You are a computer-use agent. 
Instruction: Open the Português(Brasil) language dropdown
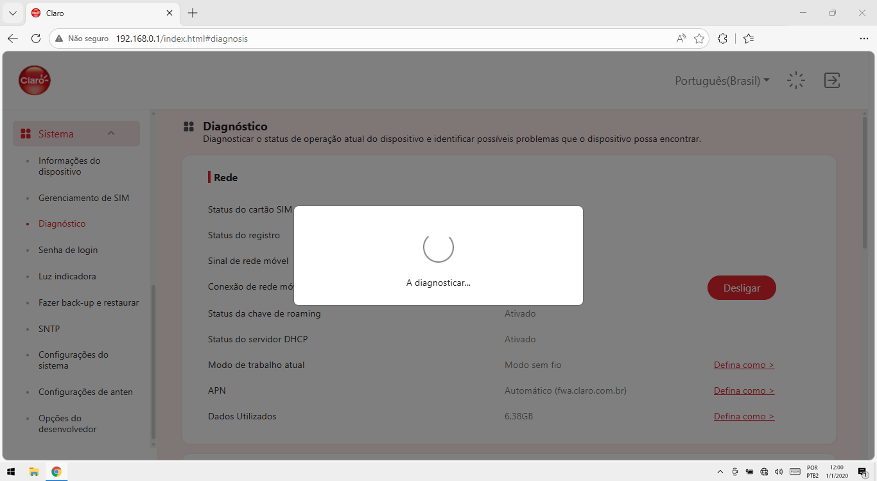tap(722, 81)
